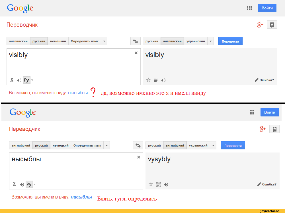The width and height of the screenshot is (285, 213).
Task: Toggle Ру keyboard under the 'высыблы' input
Action: click(x=29, y=185)
